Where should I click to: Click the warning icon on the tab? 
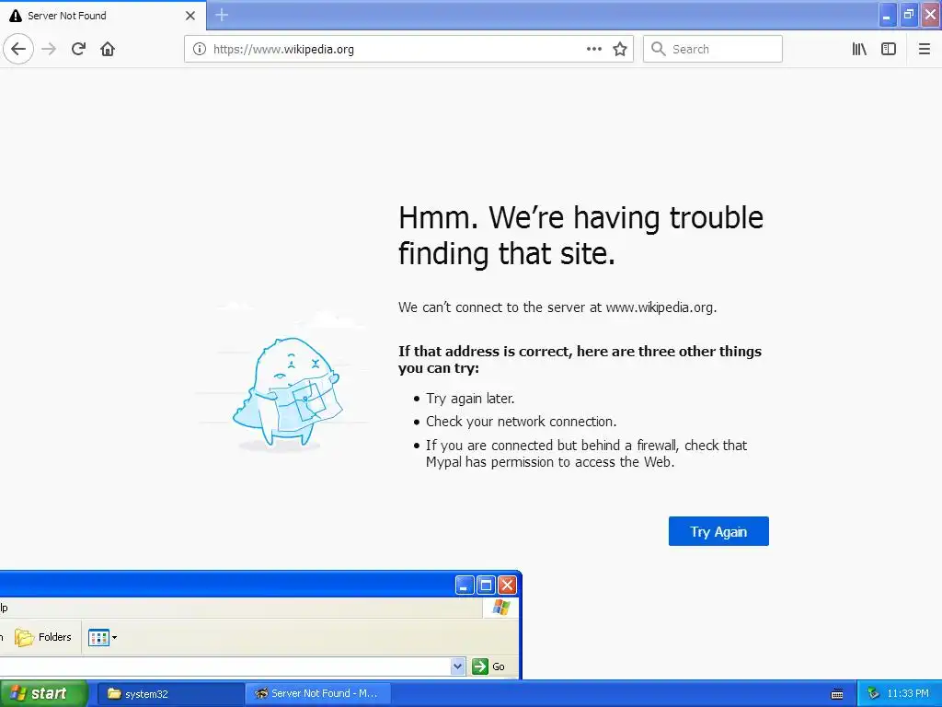tap(16, 16)
